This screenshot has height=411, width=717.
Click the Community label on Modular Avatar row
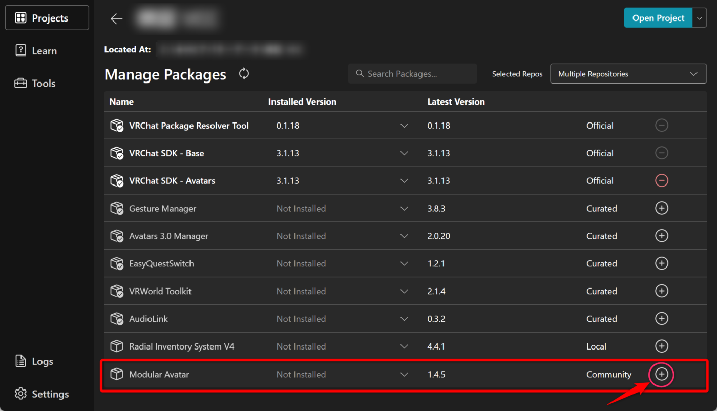tap(609, 375)
